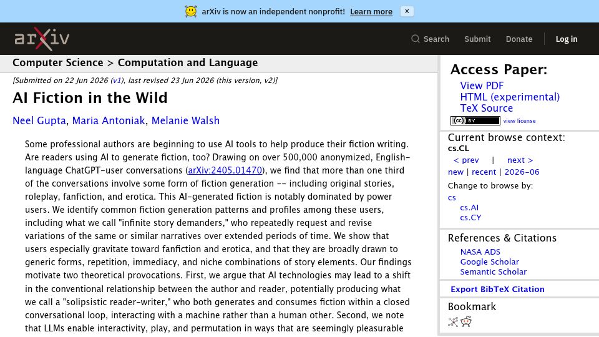Click the paper title 'AI Fiction in the Wild'
This screenshot has height=337, width=599.
click(90, 98)
